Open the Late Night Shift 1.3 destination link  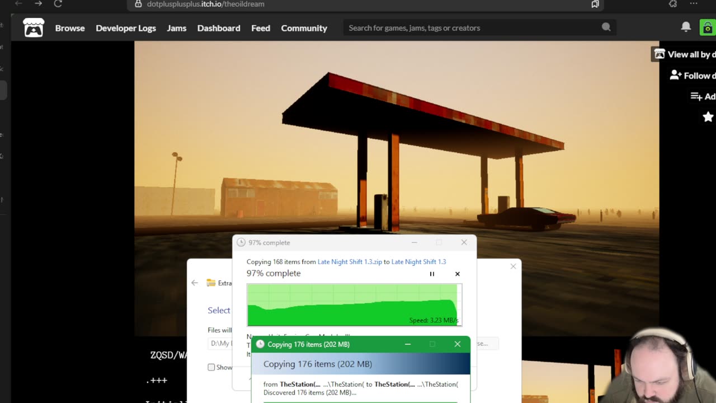click(x=418, y=261)
